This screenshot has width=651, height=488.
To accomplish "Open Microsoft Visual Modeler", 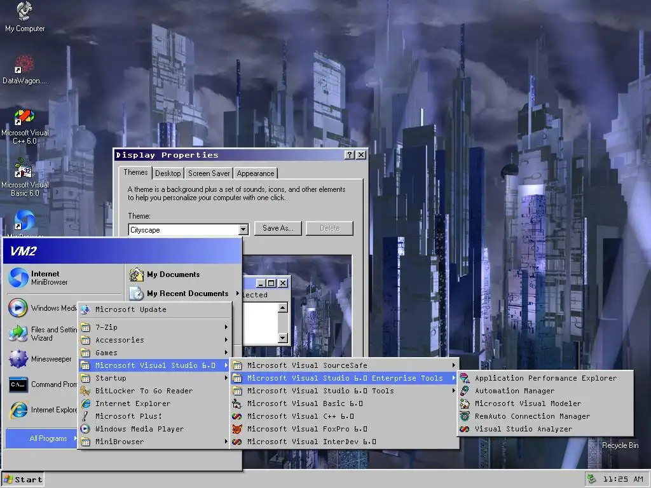I will 545,403.
